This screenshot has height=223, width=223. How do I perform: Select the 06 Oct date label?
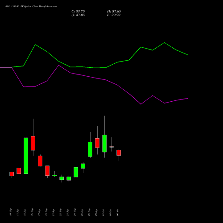point(118,212)
